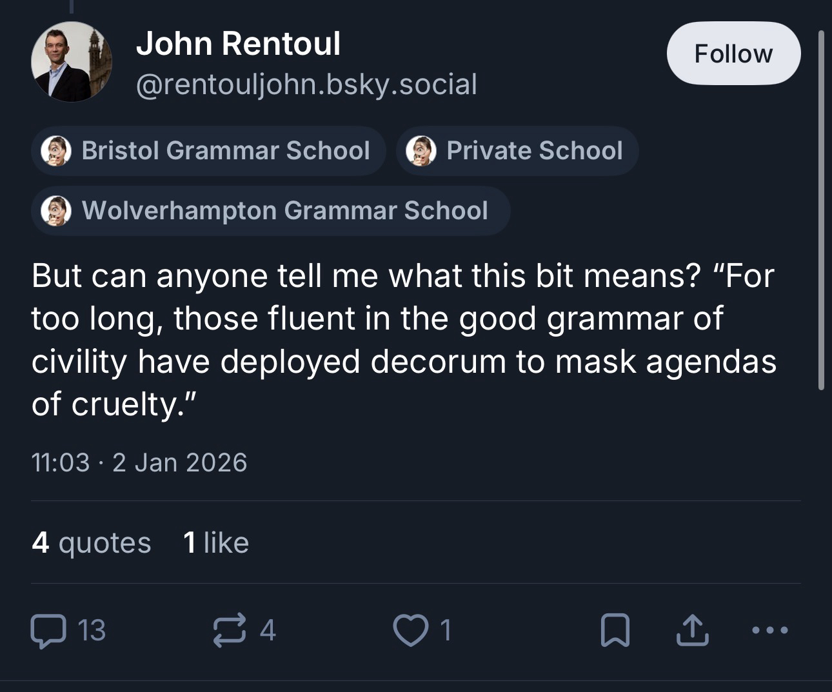Reply to John Rentoul's post
This screenshot has height=692, width=832.
(48, 630)
